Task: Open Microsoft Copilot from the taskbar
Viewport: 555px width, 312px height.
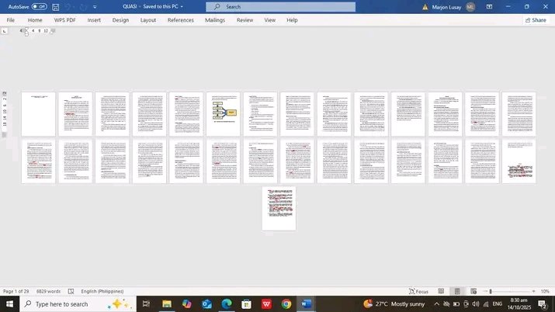Action: click(186, 304)
